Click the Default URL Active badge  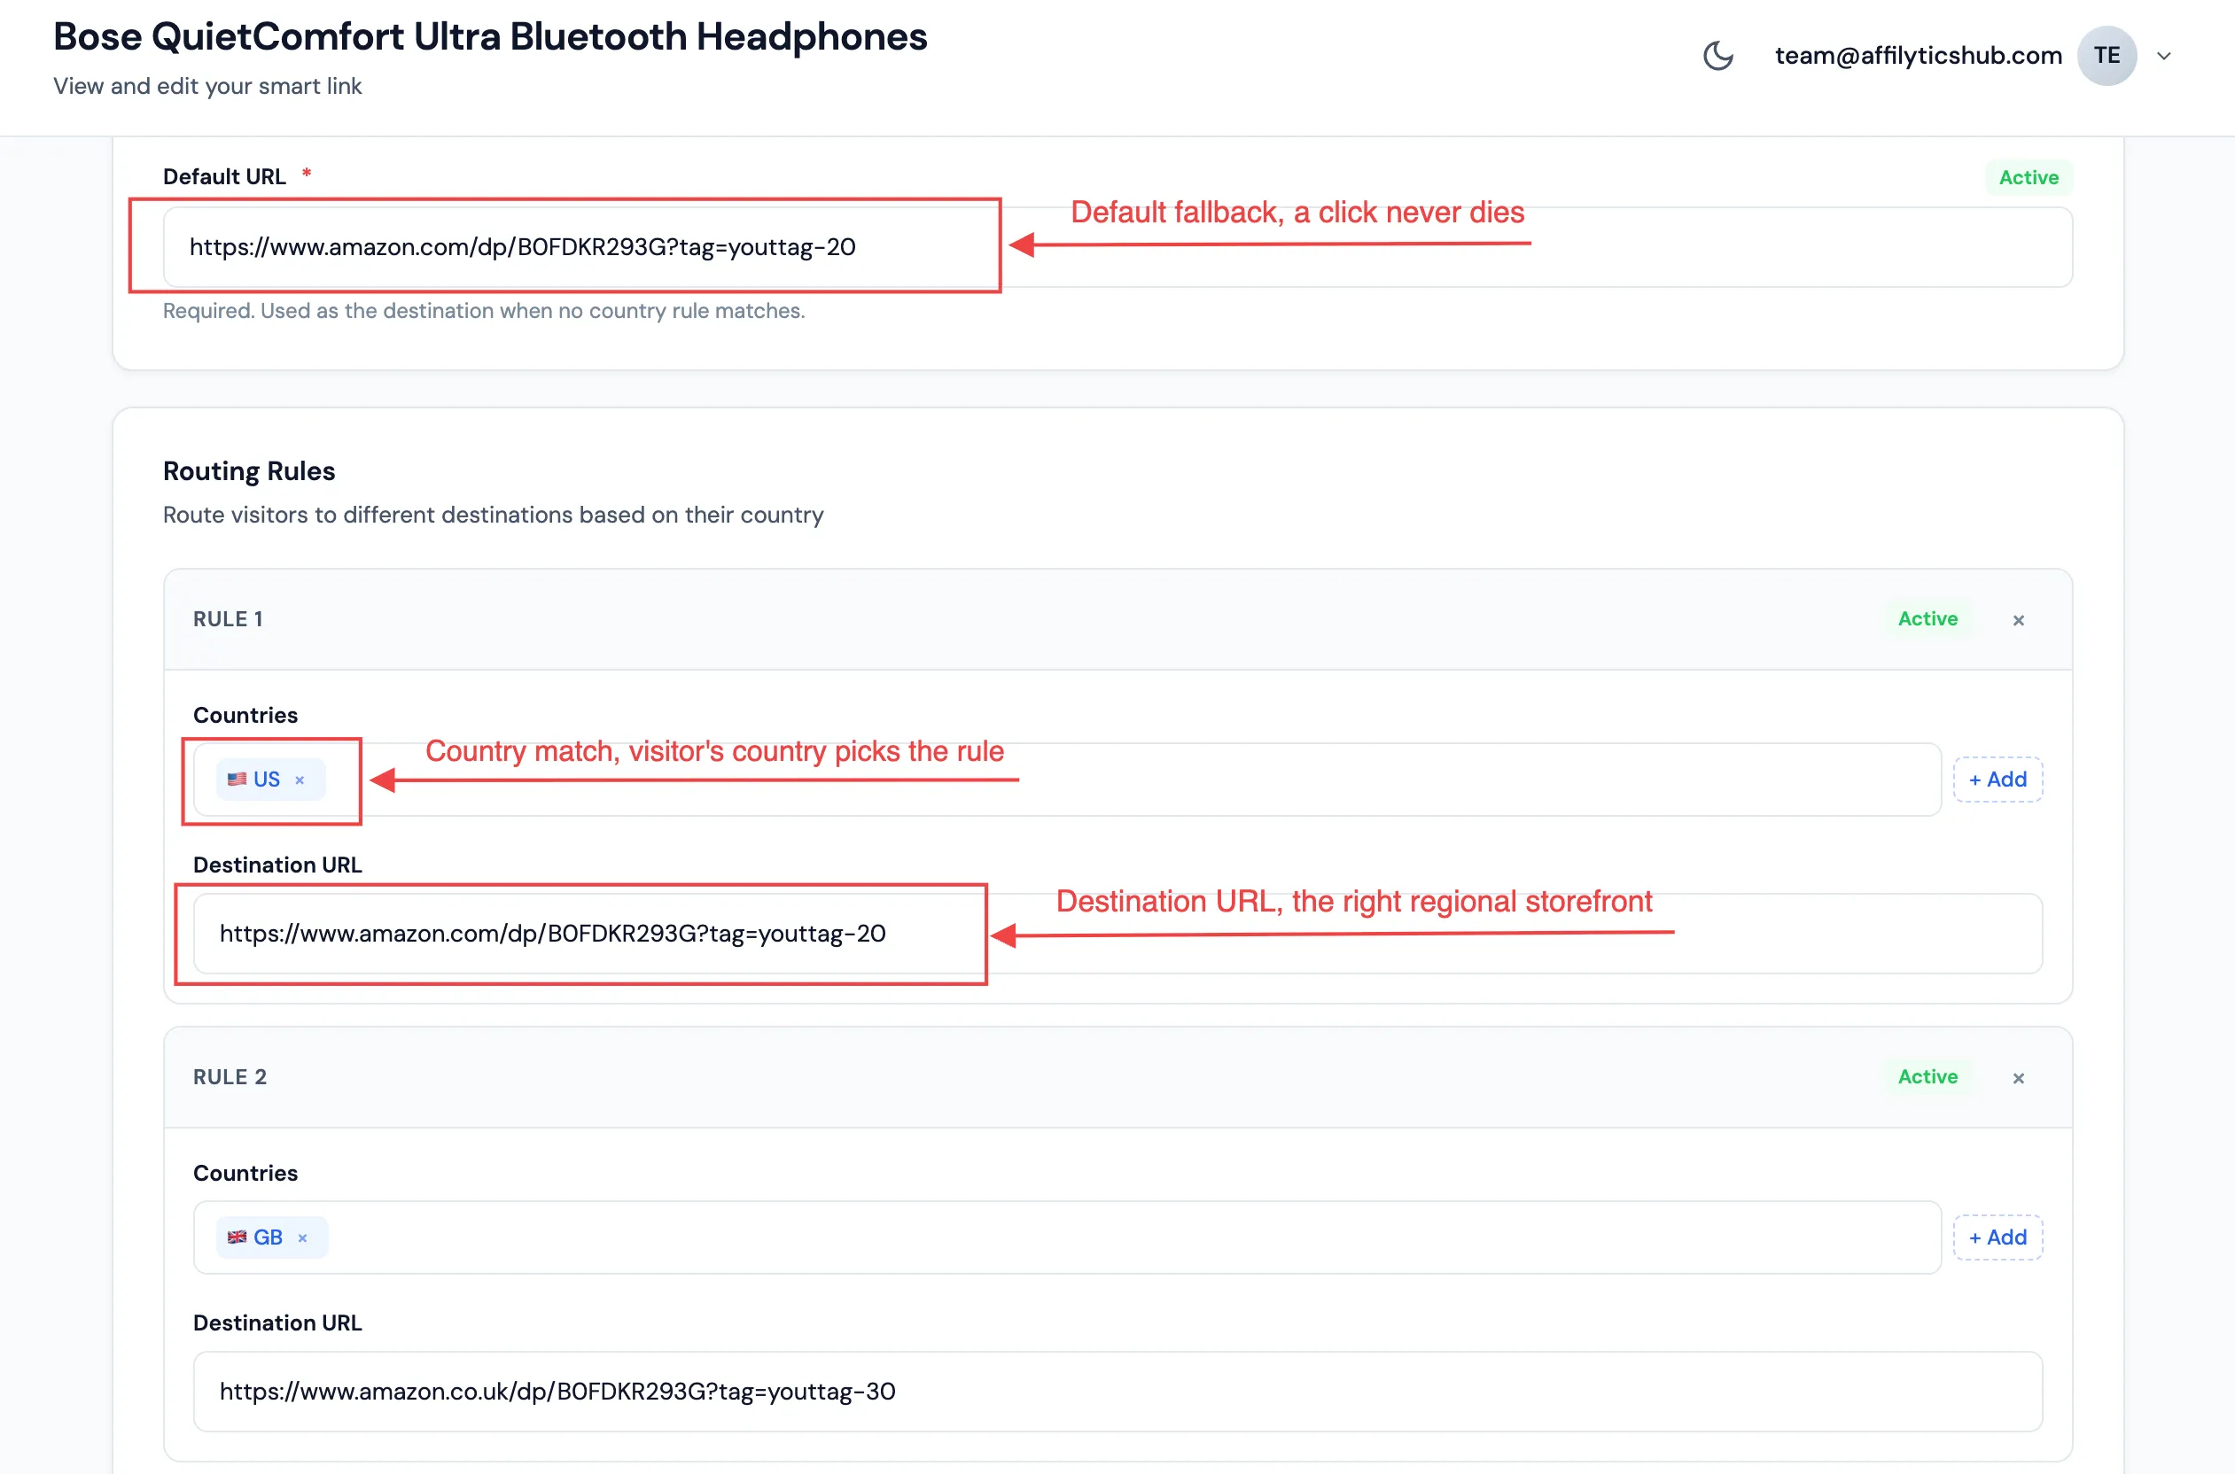2029,177
